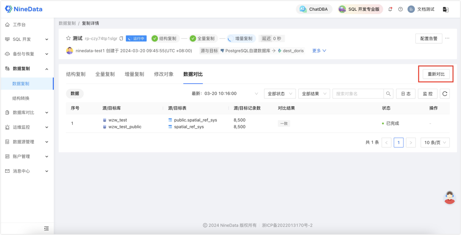Star the 测试 task as favorite

pos(68,38)
